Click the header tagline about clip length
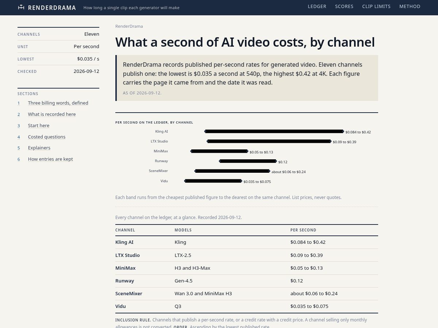This screenshot has width=438, height=328. point(131,8)
